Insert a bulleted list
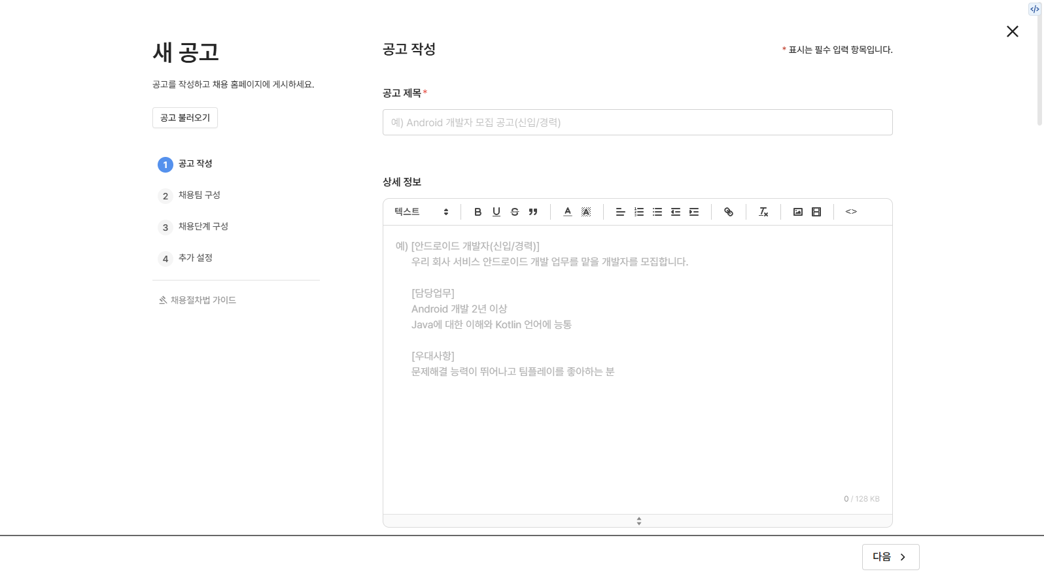The width and height of the screenshot is (1044, 578). [657, 212]
